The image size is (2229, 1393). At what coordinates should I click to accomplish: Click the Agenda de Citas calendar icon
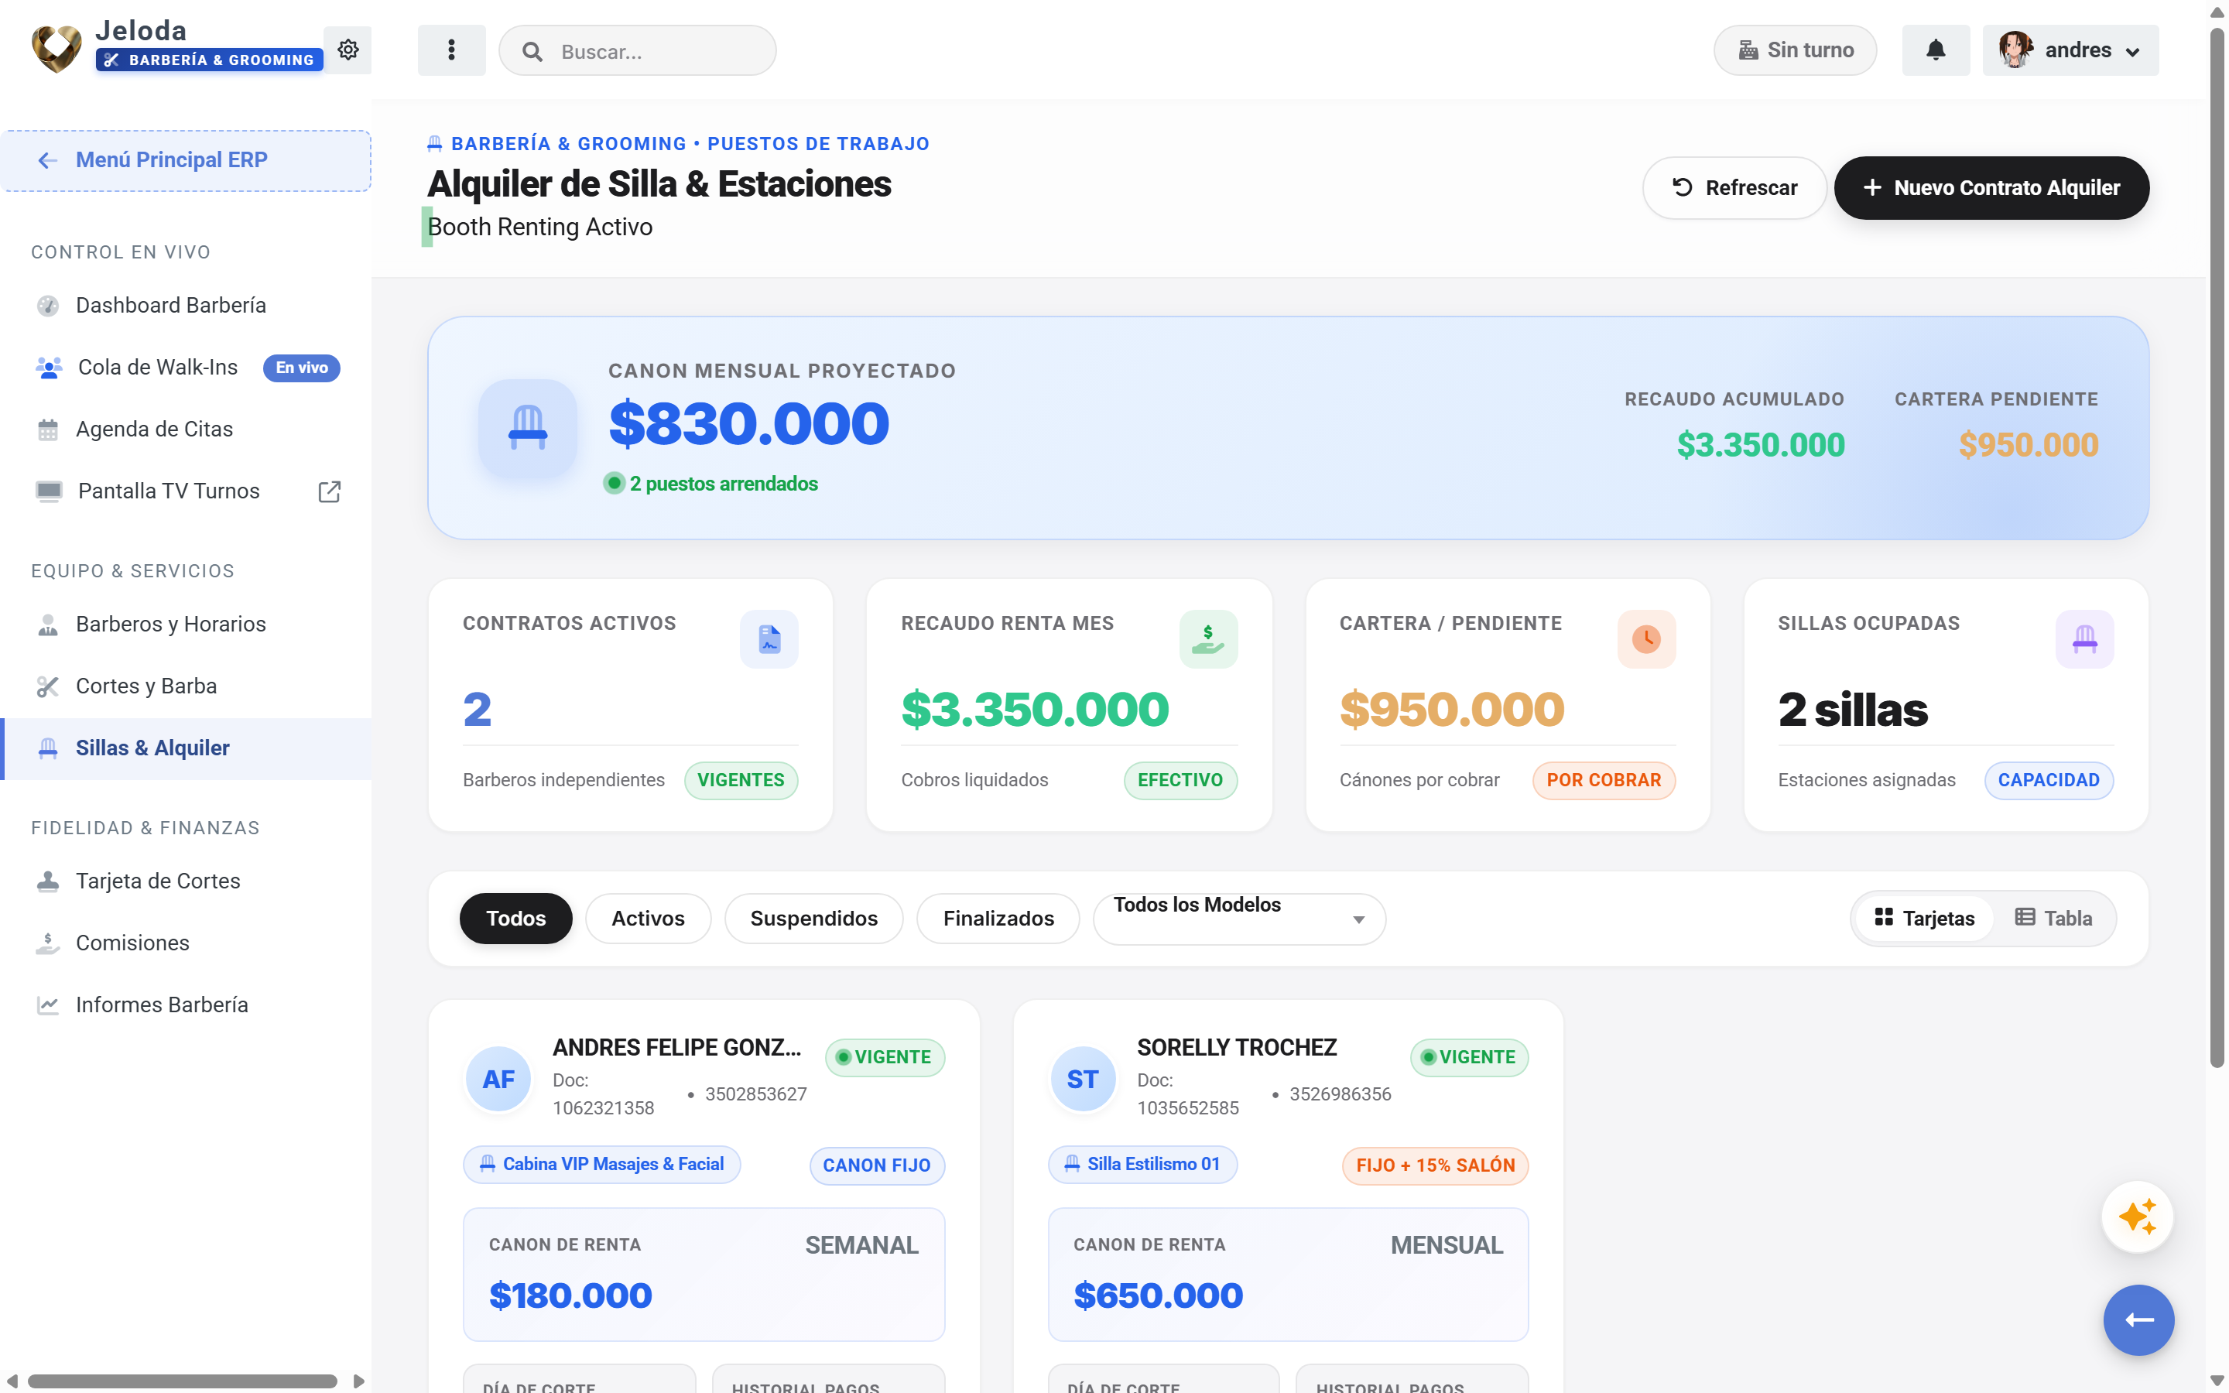click(48, 430)
